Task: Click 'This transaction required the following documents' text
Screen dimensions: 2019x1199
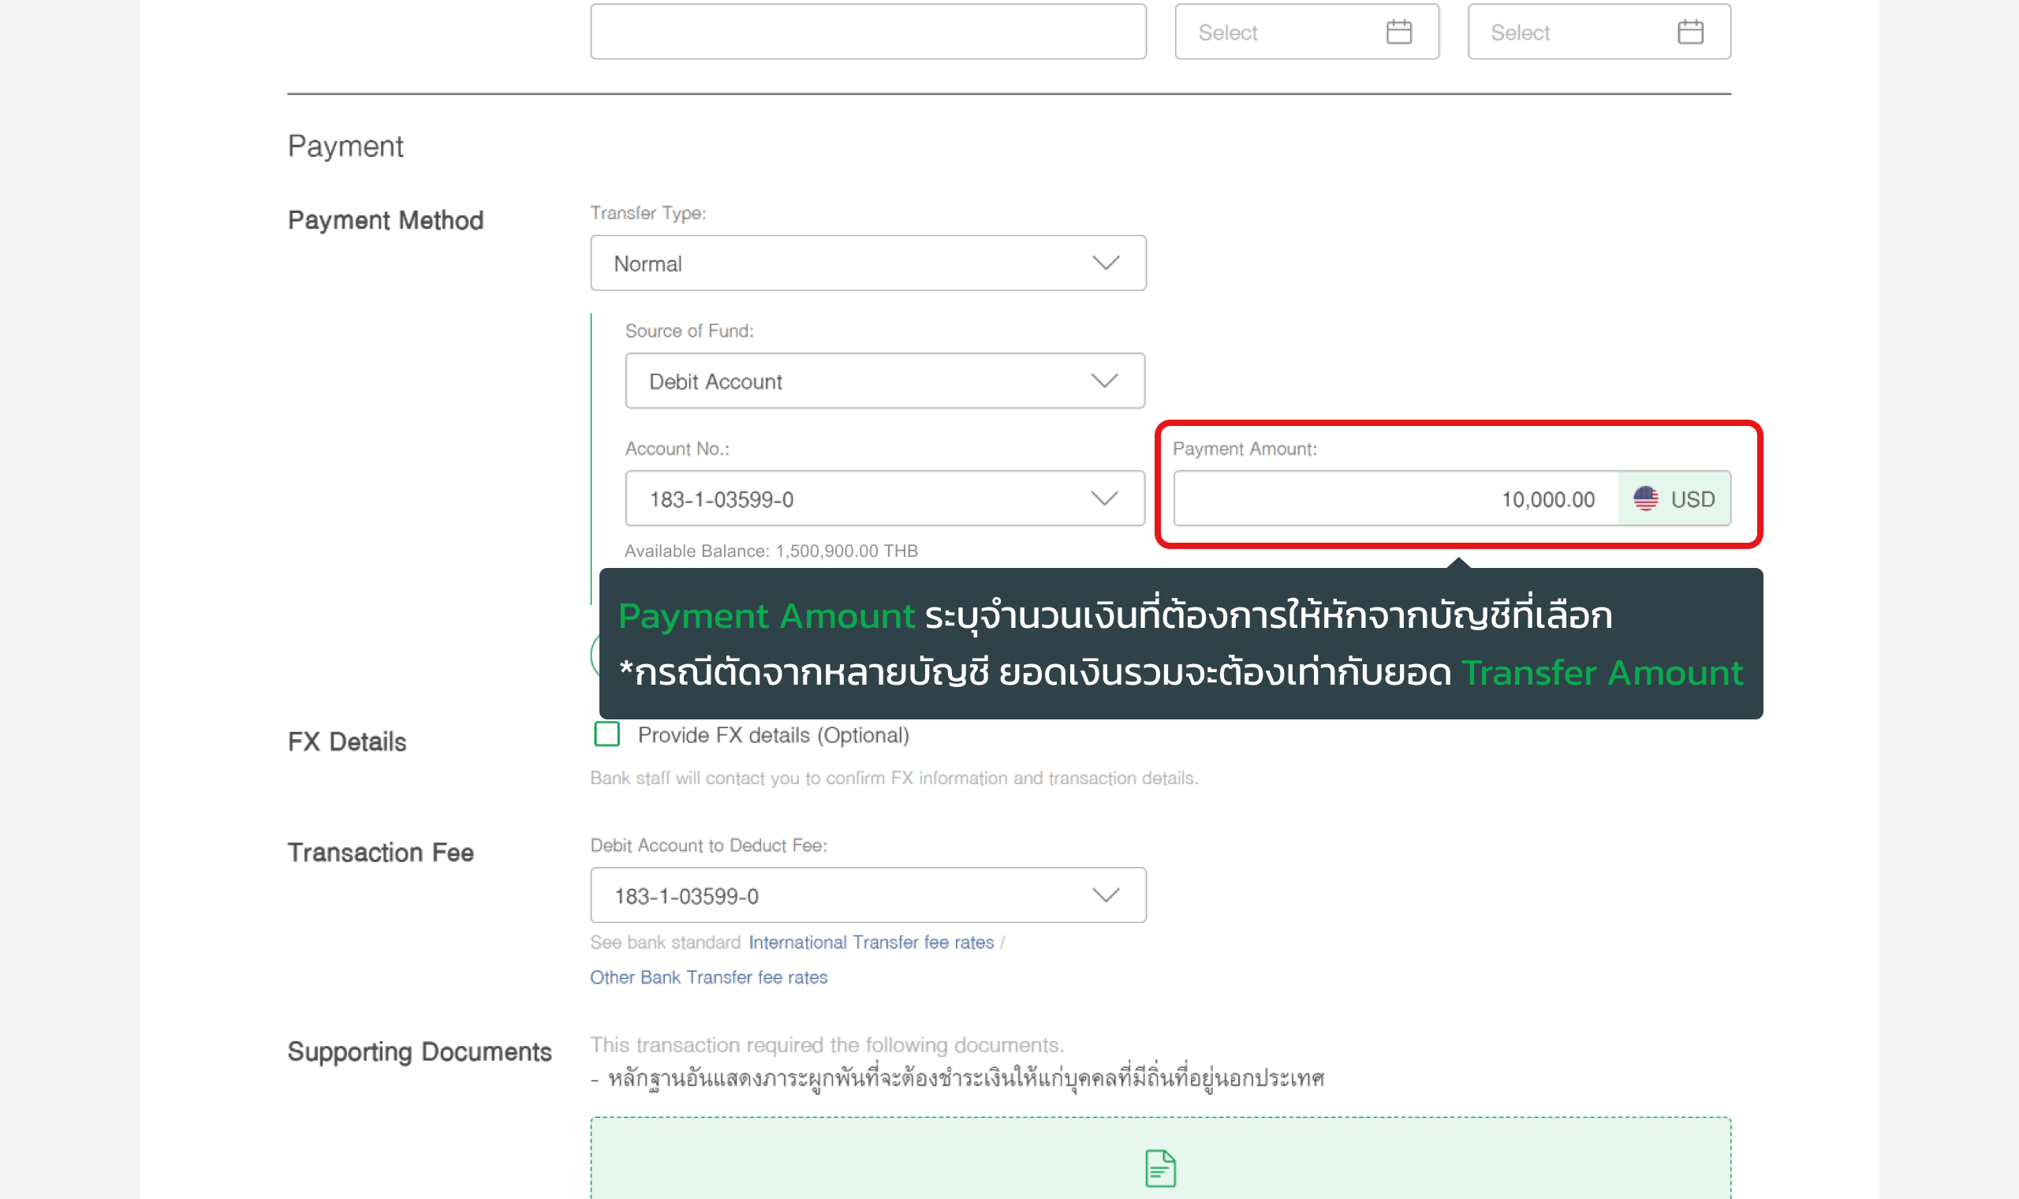Action: coord(827,1044)
